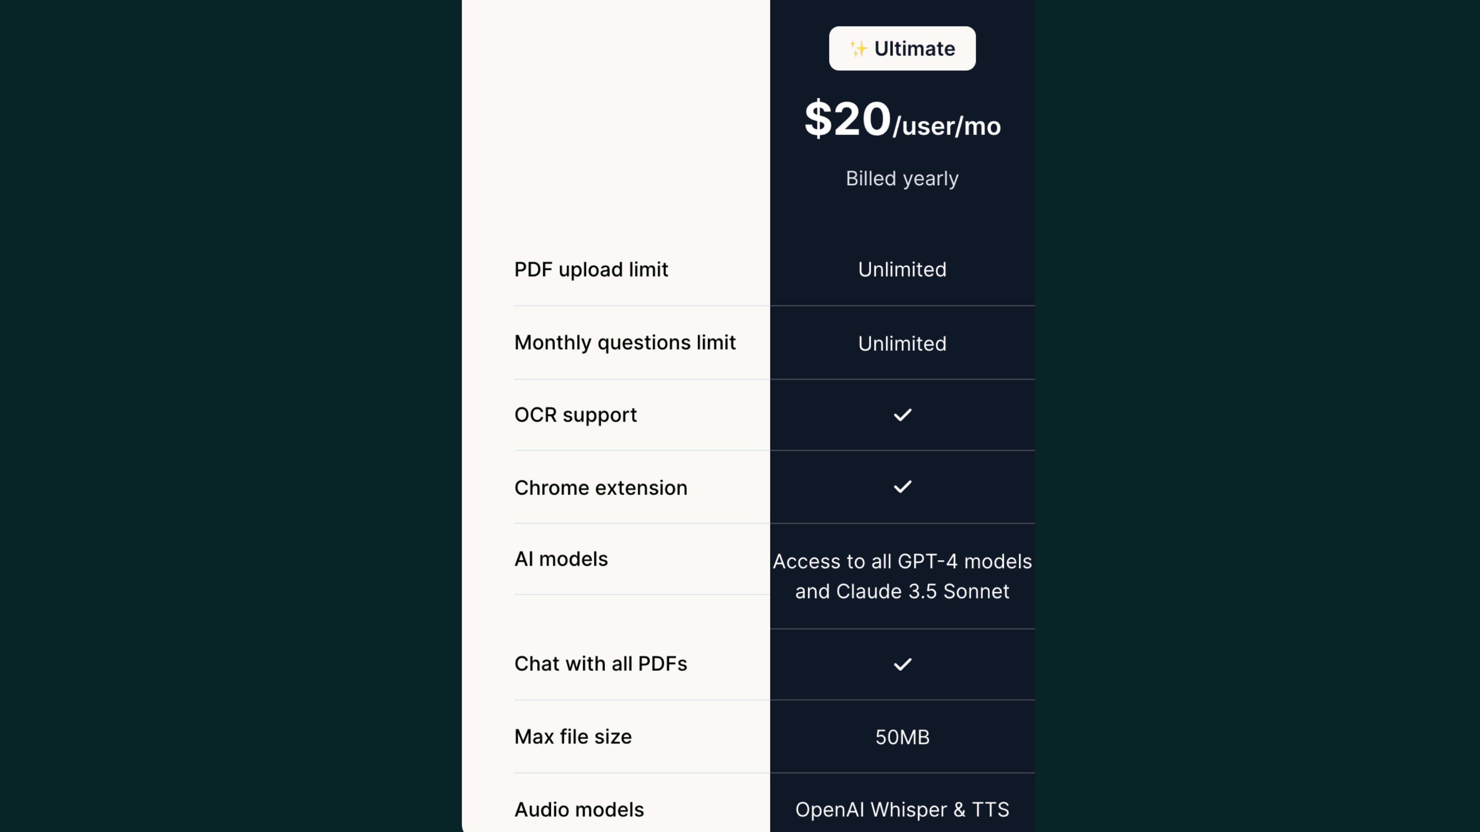Viewport: 1480px width, 832px height.
Task: Click the OCR support row label
Action: pos(576,414)
